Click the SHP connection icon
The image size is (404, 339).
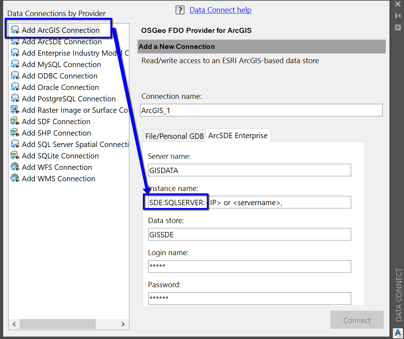tap(15, 133)
